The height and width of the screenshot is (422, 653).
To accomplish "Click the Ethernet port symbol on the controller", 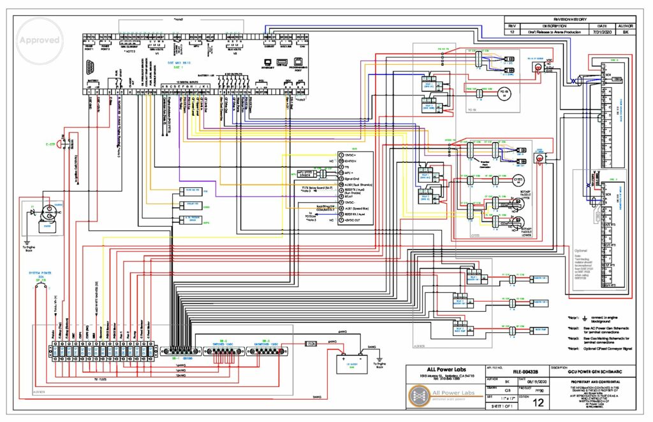I will pyautogui.click(x=268, y=61).
